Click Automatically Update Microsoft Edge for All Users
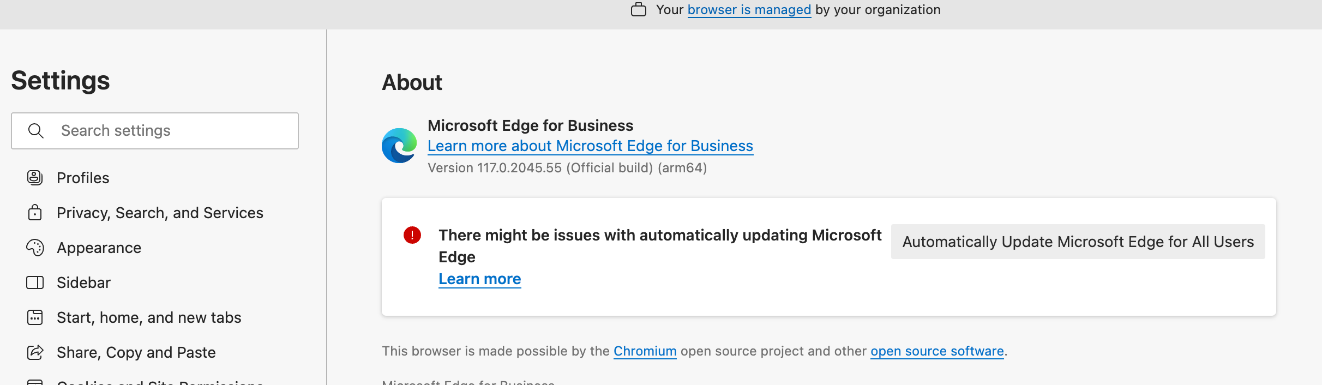 1078,242
